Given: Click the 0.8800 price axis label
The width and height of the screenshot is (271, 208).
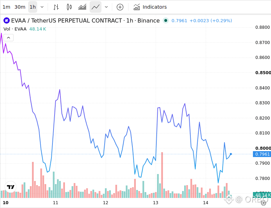Looking at the screenshot, I should tap(262, 27).
